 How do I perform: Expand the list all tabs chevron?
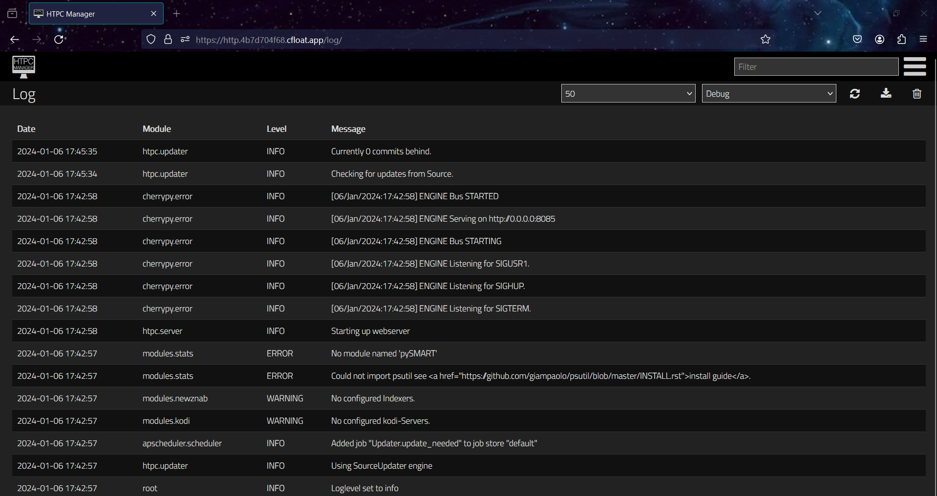point(817,13)
